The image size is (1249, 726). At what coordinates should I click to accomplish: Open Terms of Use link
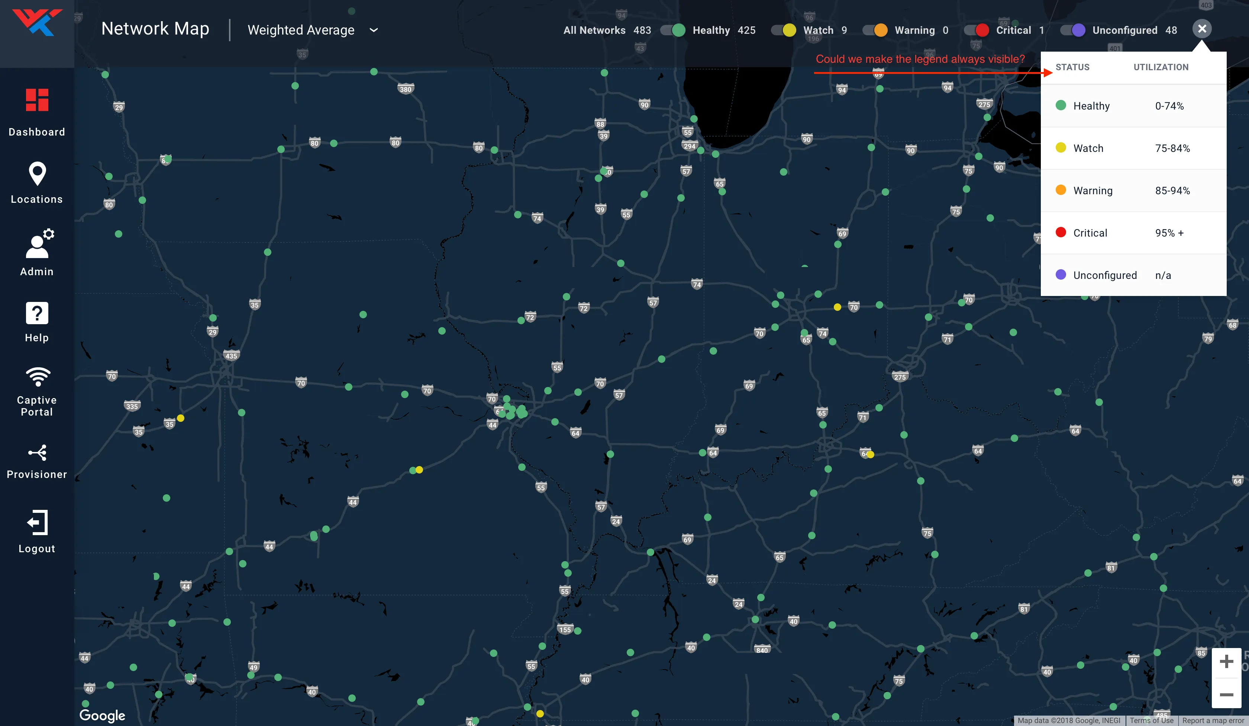1151,720
